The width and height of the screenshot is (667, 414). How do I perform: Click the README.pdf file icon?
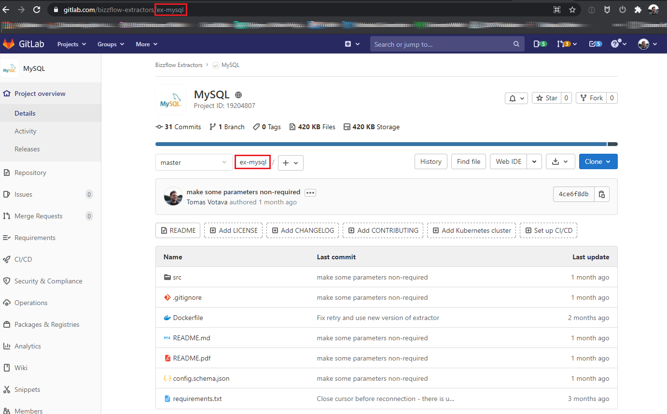coord(167,358)
